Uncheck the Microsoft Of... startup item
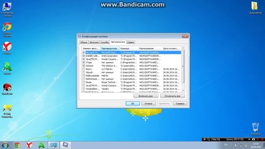Screen dimensions: 265x149 point(84,53)
